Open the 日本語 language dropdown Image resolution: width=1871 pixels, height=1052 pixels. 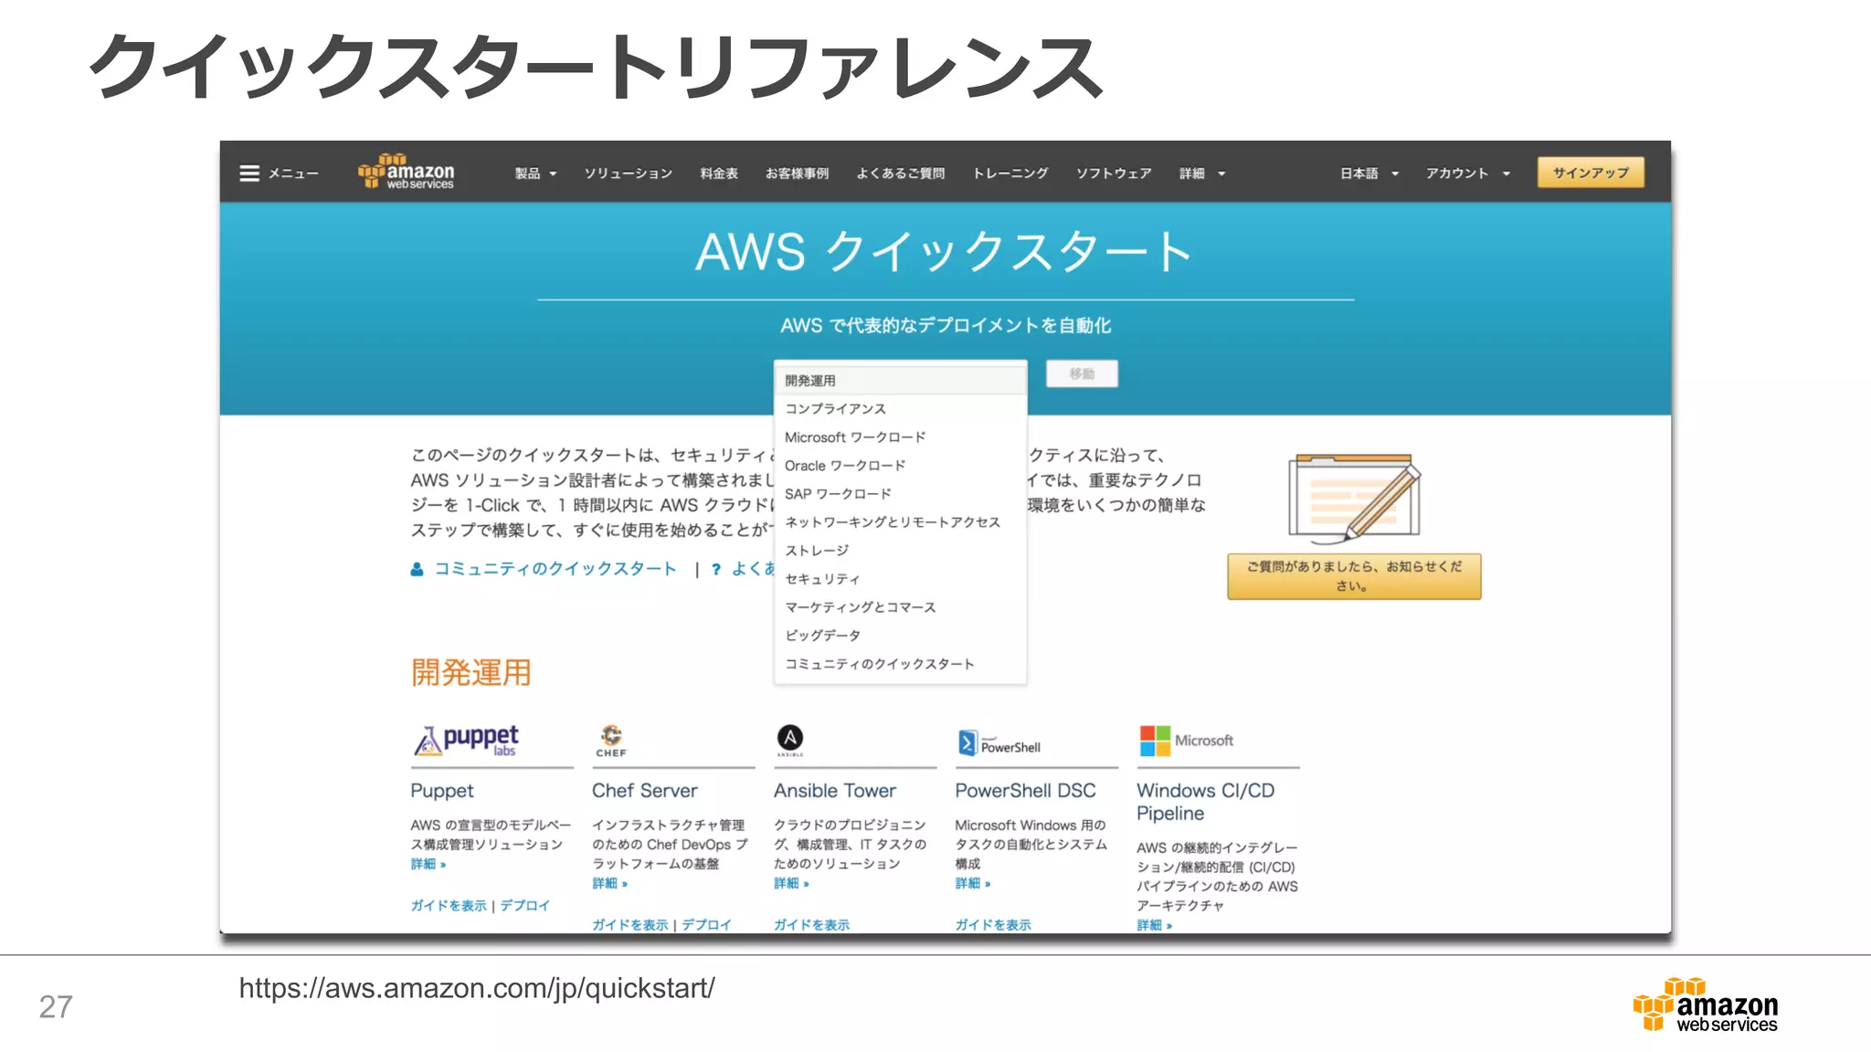click(x=1369, y=174)
